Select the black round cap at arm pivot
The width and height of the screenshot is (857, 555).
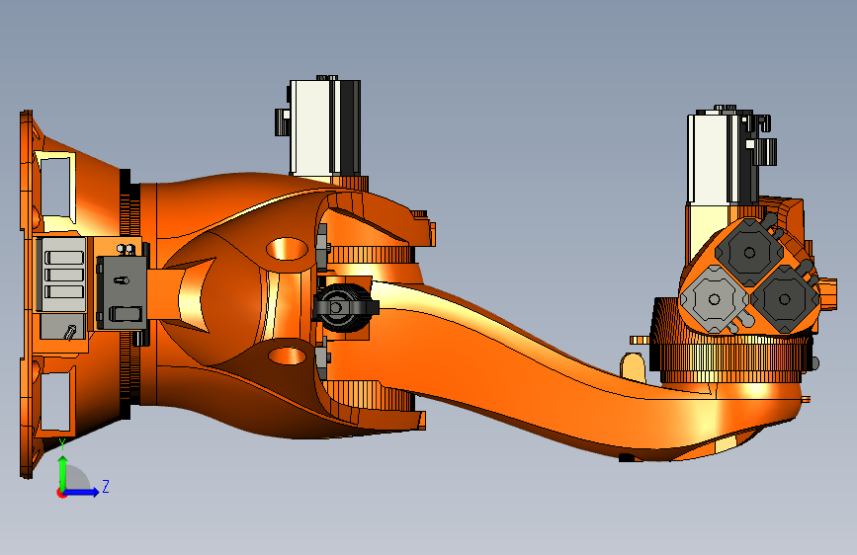(343, 307)
